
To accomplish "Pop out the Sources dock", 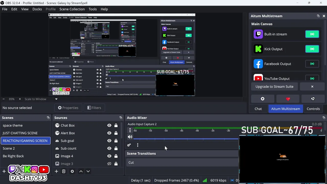I will 121,118.
